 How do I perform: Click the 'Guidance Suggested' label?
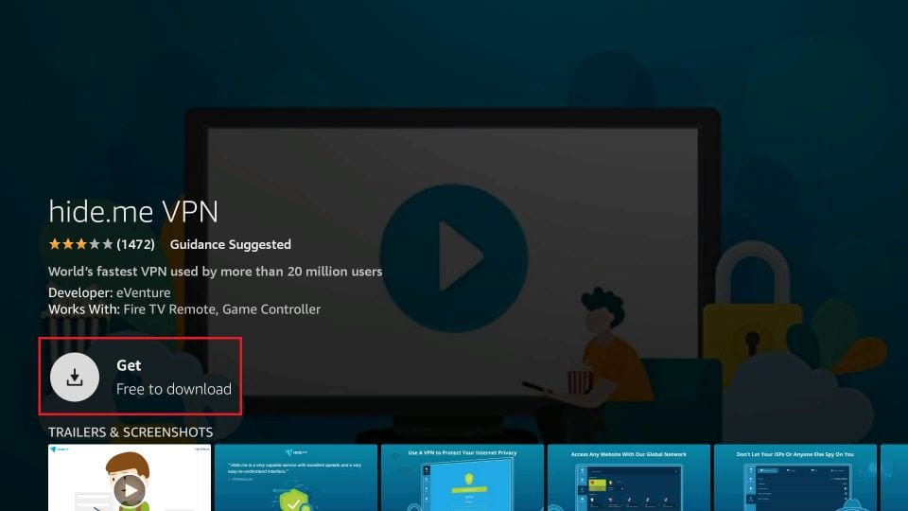231,244
